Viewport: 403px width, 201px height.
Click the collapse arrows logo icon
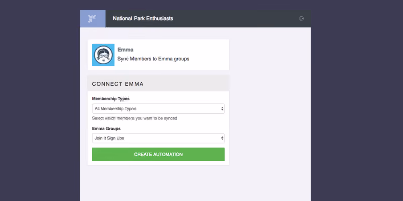[x=92, y=19]
